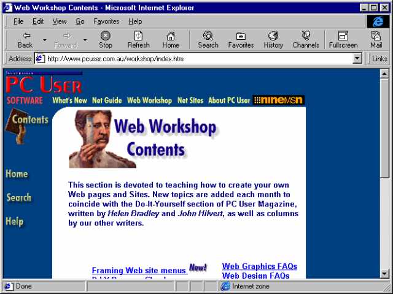Expand the Back button history dropdown arrow

click(45, 40)
